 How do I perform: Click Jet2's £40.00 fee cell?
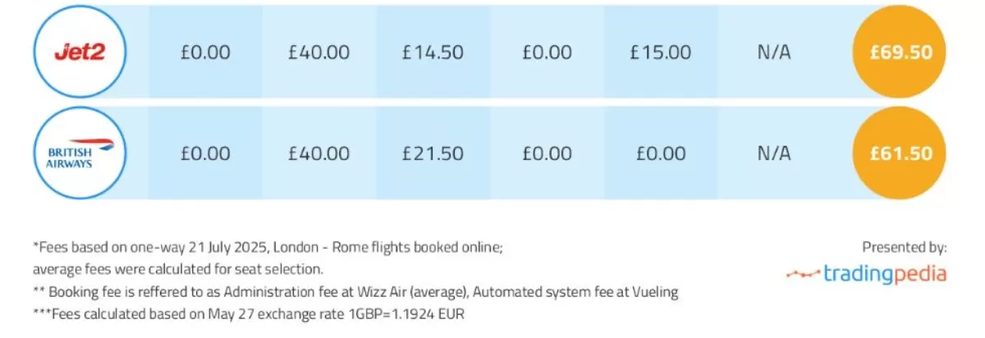318,53
